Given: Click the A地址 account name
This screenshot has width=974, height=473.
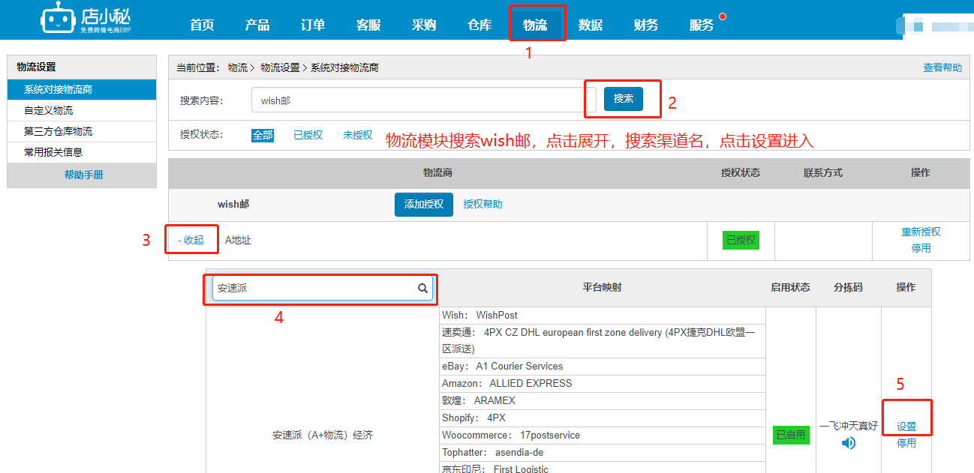Looking at the screenshot, I should pos(238,241).
